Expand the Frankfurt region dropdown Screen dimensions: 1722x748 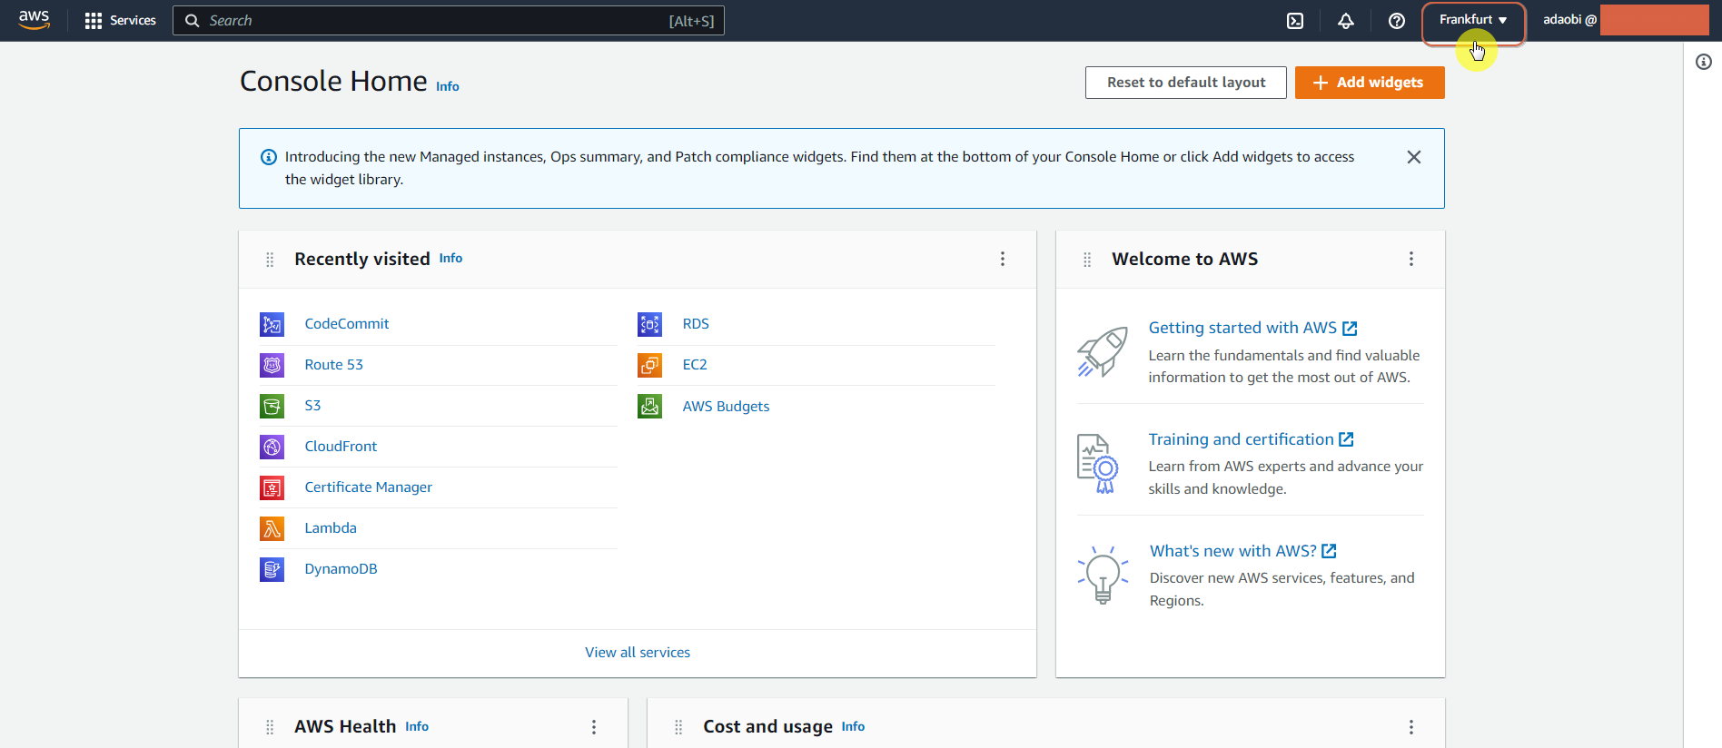click(1473, 20)
